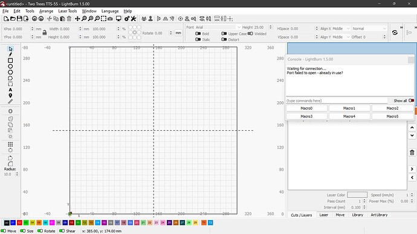Click the Macro0 button
This screenshot has height=234, width=417.
pos(306,108)
